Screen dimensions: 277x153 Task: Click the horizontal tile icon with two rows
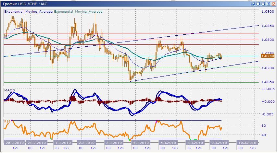(263, 4)
